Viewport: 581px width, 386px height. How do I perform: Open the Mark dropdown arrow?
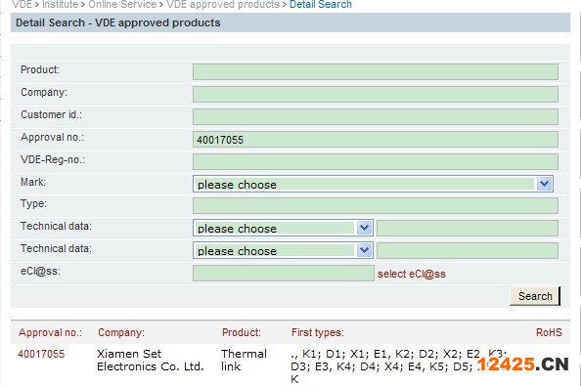click(544, 184)
